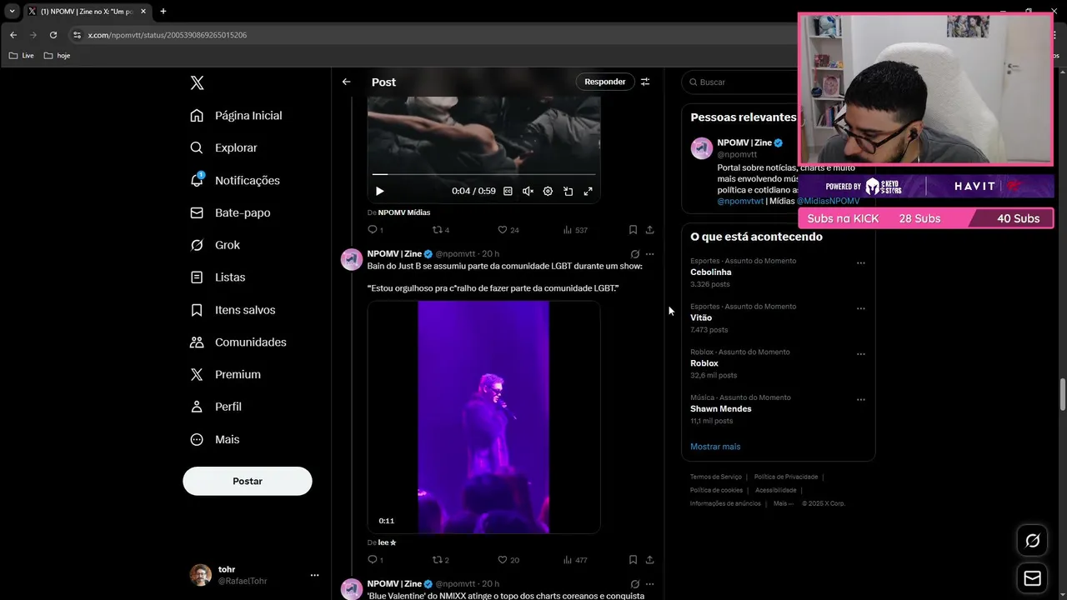Open the purple concert video thumbnail
The height and width of the screenshot is (600, 1067).
click(x=483, y=417)
